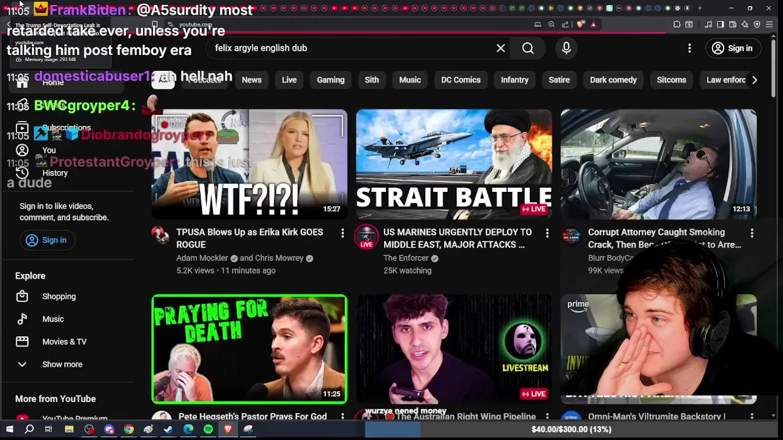Open Leo AI sparkle icon

pos(745,24)
